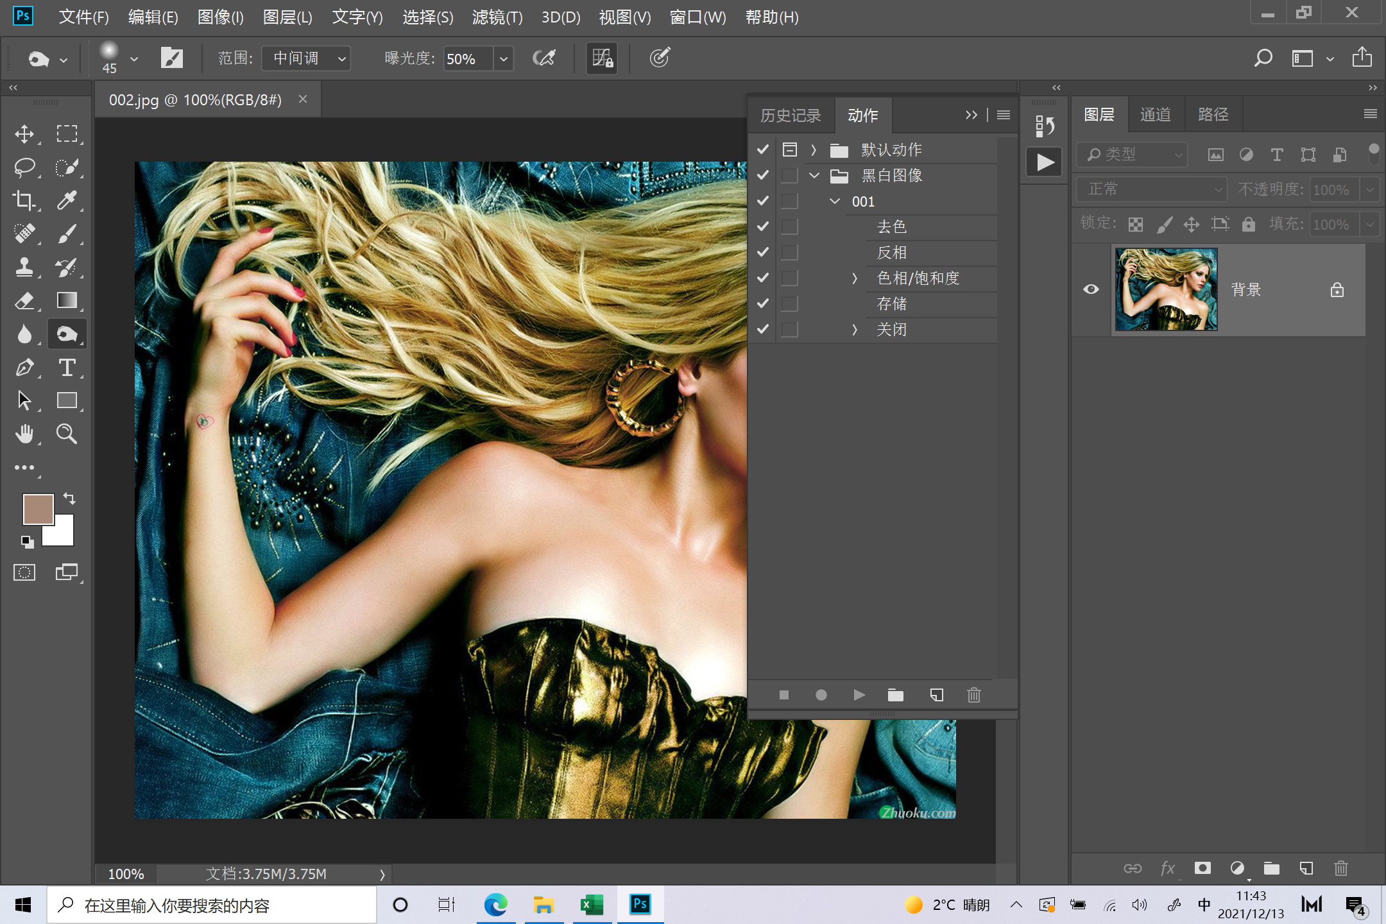Select the Brush tool
Viewport: 1386px width, 924px height.
coord(67,234)
